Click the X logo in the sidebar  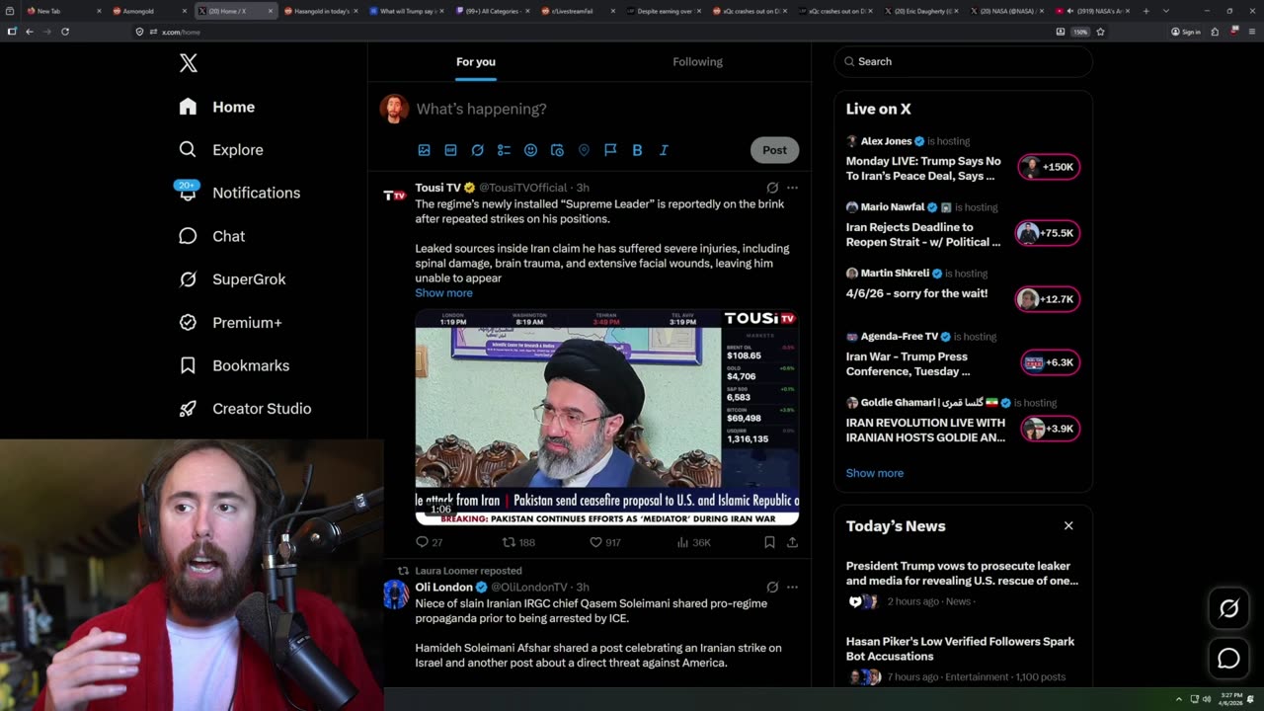click(x=189, y=63)
